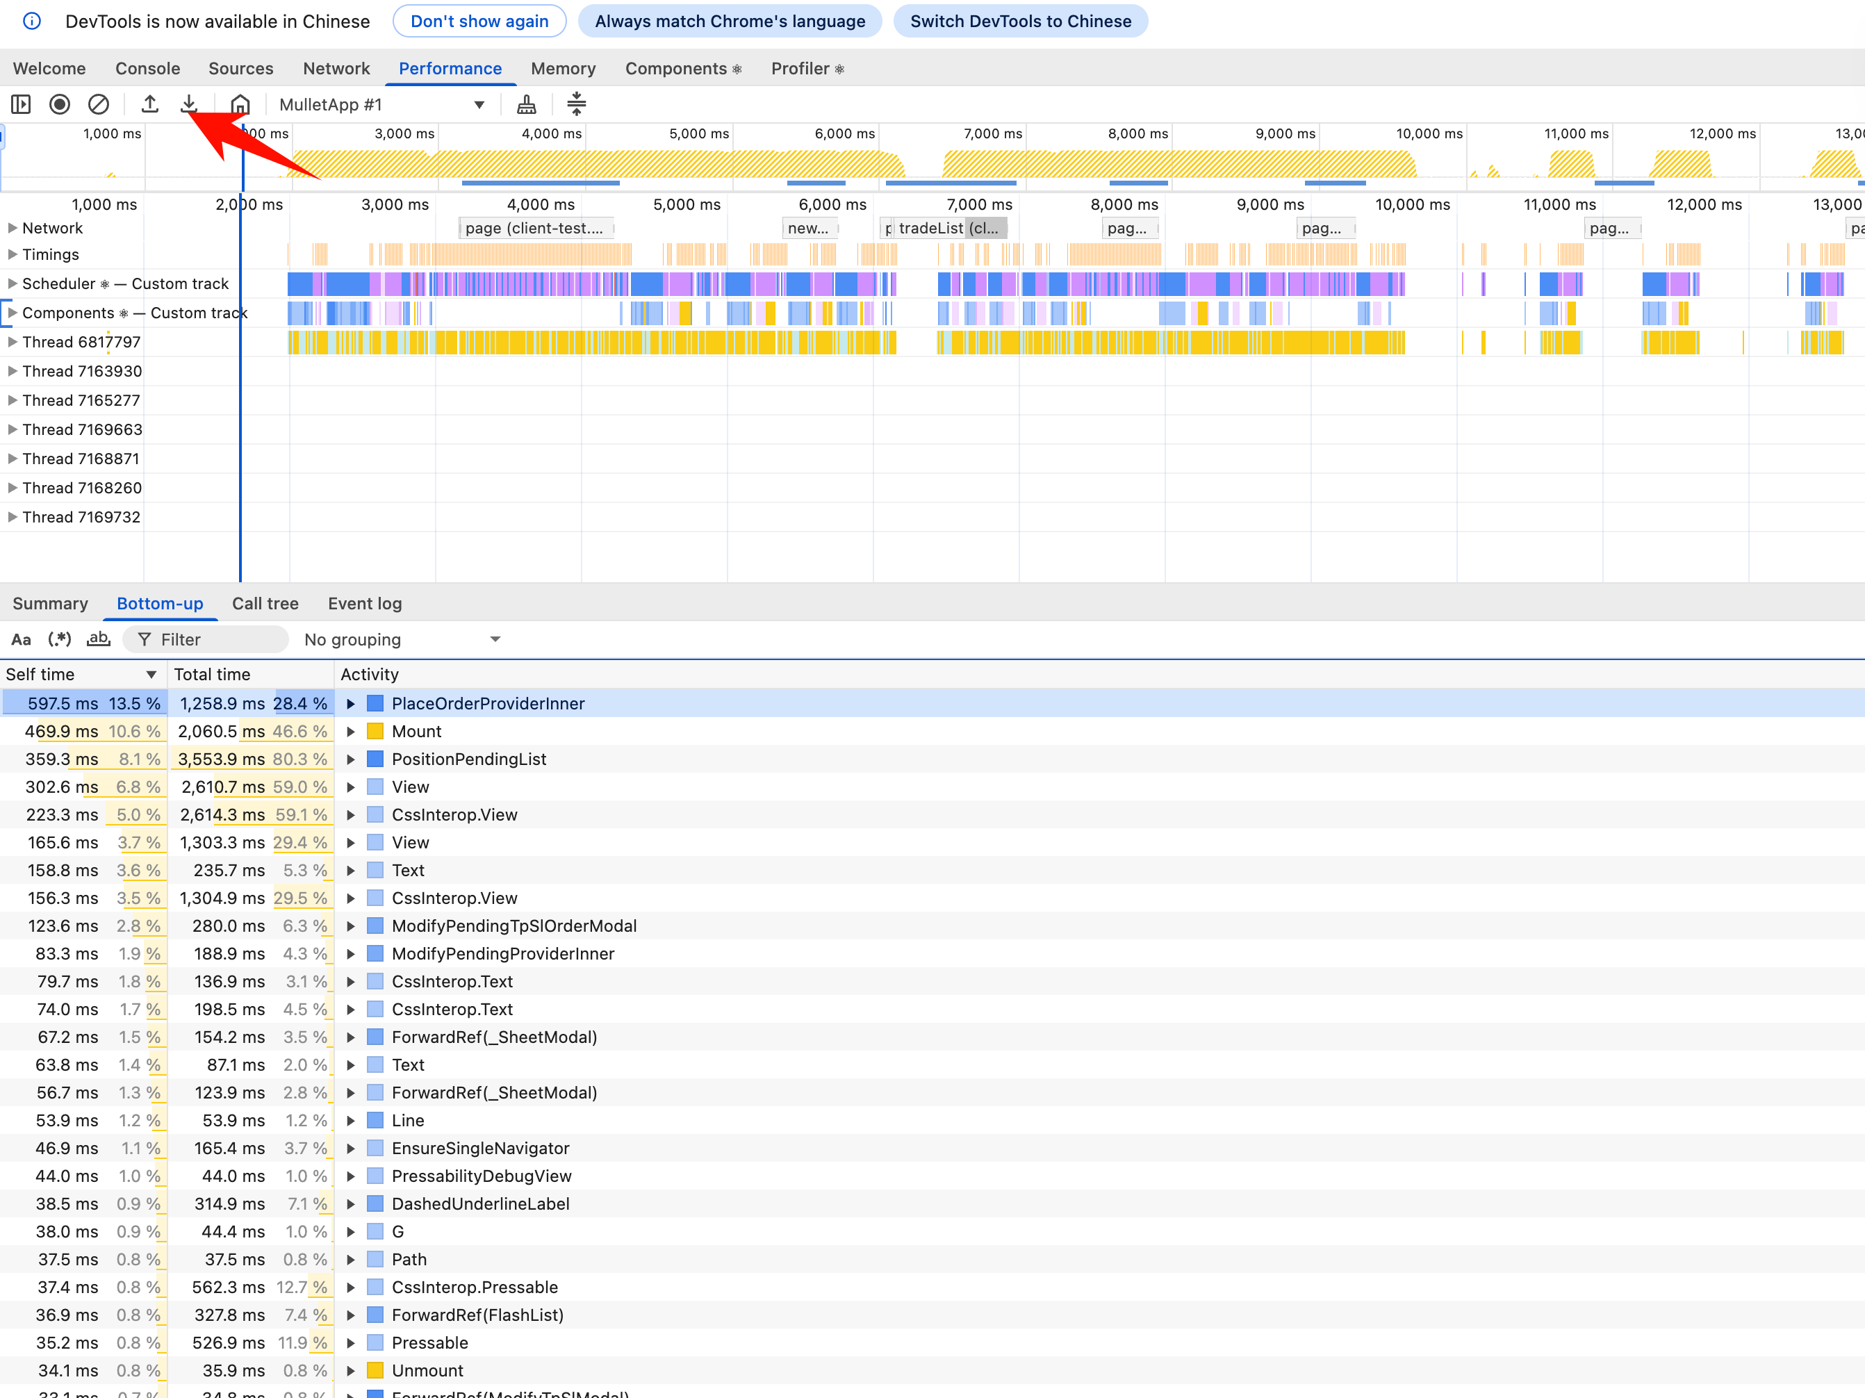Open the React Components tab
This screenshot has height=1398, width=1865.
tap(683, 68)
